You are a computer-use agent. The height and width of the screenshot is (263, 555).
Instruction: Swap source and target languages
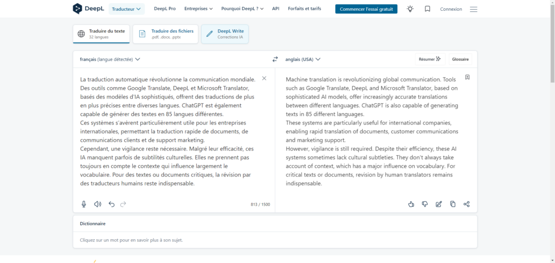(275, 60)
